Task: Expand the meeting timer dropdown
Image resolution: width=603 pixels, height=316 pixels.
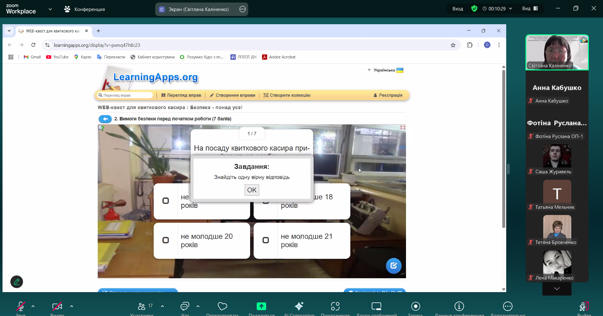Action: (511, 8)
